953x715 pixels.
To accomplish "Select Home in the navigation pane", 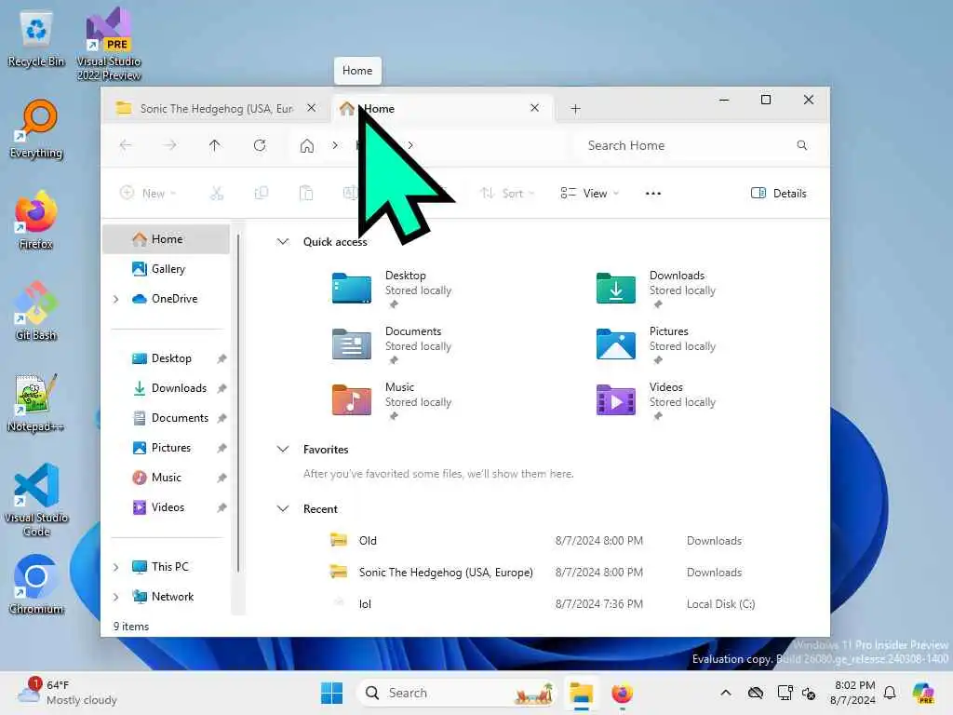I will pos(167,239).
